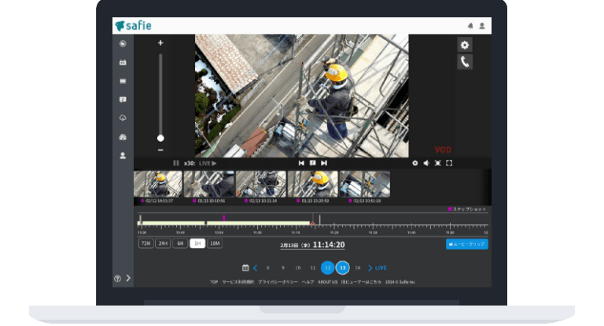Open the second sidebar icon
Screen dimensions: 604x326
point(123,62)
